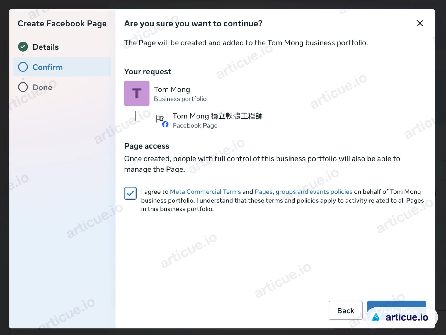
Task: Click the Are you sure you want to continue heading
Action: coord(193,23)
